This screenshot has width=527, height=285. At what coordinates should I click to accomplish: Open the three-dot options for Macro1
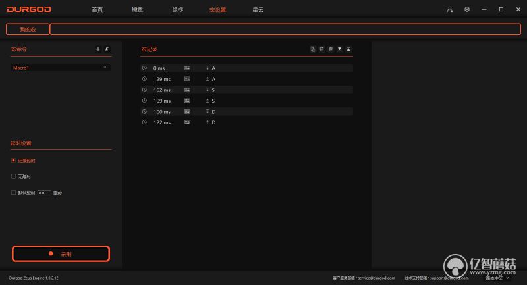[x=105, y=68]
